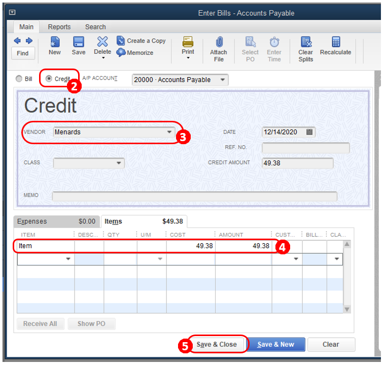Screen dimensions: 385x365
Task: Go to previous bill with left arrow
Action: pos(17,41)
